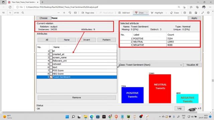Click the All attributes button
Screen dimensions: 214x120
(x=47, y=40)
